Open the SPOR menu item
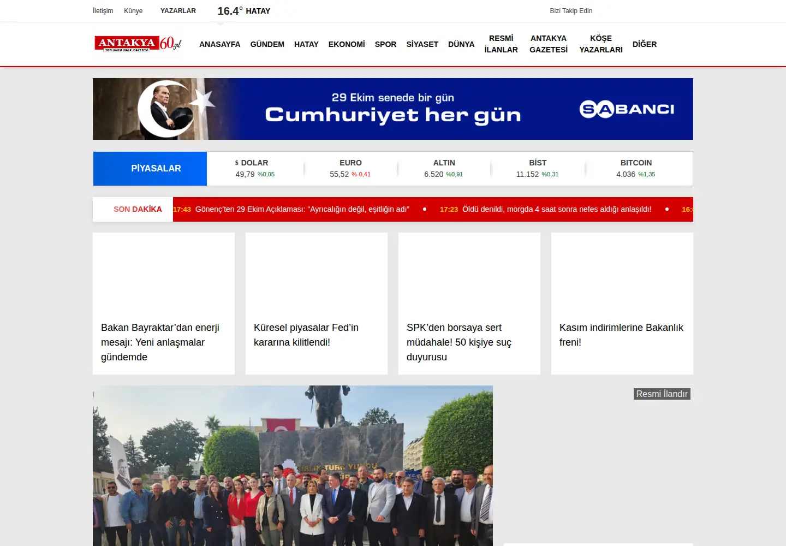This screenshot has height=546, width=786. pyautogui.click(x=385, y=44)
